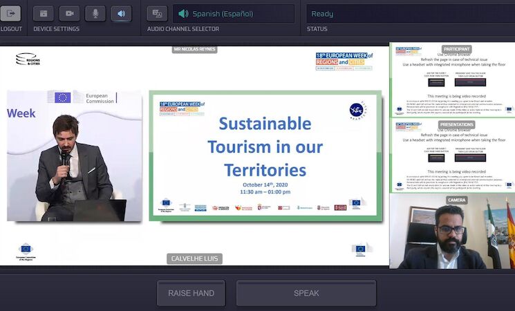Screen dimensions: 515x311
Task: Open the Spanish (Español) audio channel dropdown
Action: point(234,14)
